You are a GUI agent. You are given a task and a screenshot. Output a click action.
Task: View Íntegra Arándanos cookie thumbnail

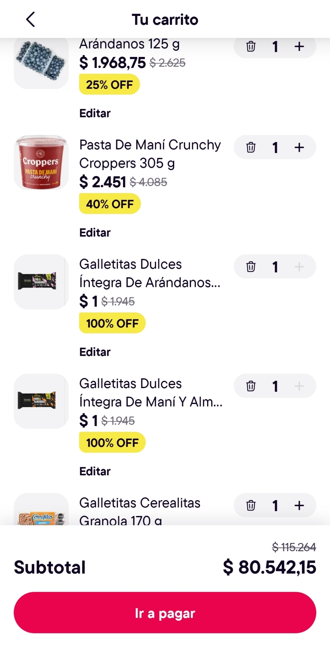[41, 282]
